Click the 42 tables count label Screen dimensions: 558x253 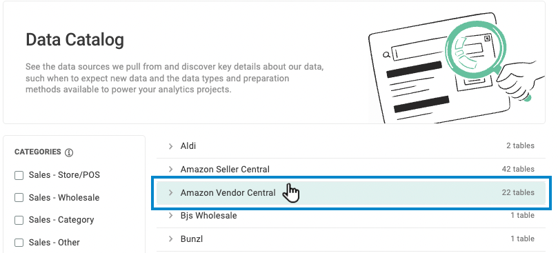coord(518,169)
